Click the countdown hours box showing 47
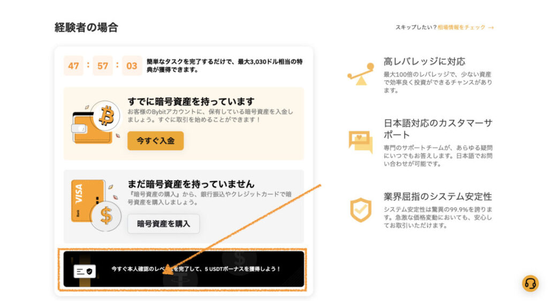The image size is (548, 301). pyautogui.click(x=73, y=66)
